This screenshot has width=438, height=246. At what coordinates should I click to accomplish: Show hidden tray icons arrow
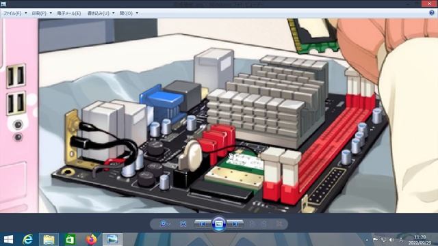[367, 240]
